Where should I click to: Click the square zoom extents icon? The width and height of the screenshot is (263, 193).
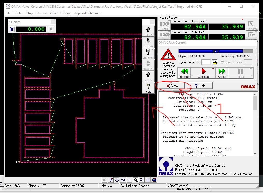141,180
